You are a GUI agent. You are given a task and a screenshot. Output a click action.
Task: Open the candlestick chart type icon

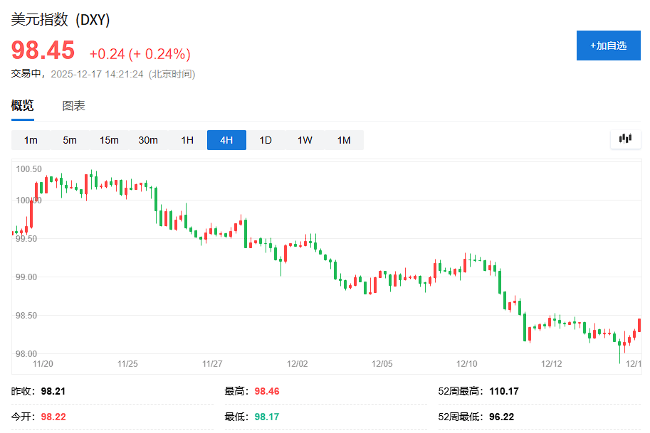point(625,139)
